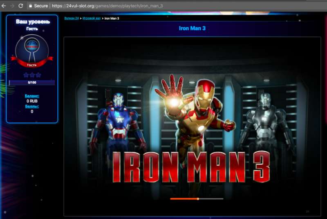Click the red and gold Iron Man figure
Image resolution: width=327 pixels, height=219 pixels.
[x=195, y=117]
